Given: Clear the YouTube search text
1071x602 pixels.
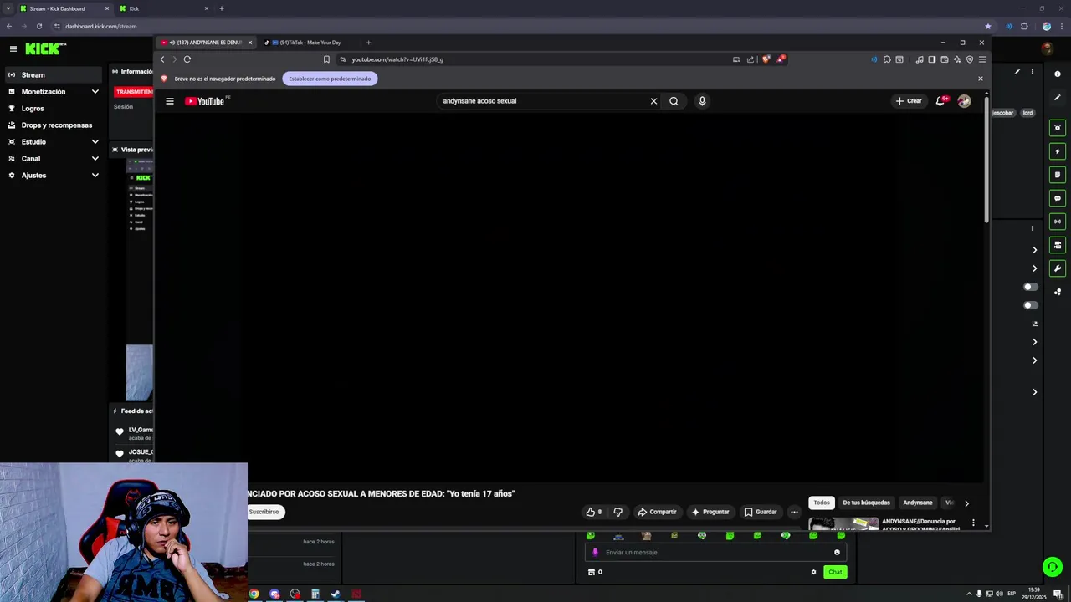Looking at the screenshot, I should point(653,101).
